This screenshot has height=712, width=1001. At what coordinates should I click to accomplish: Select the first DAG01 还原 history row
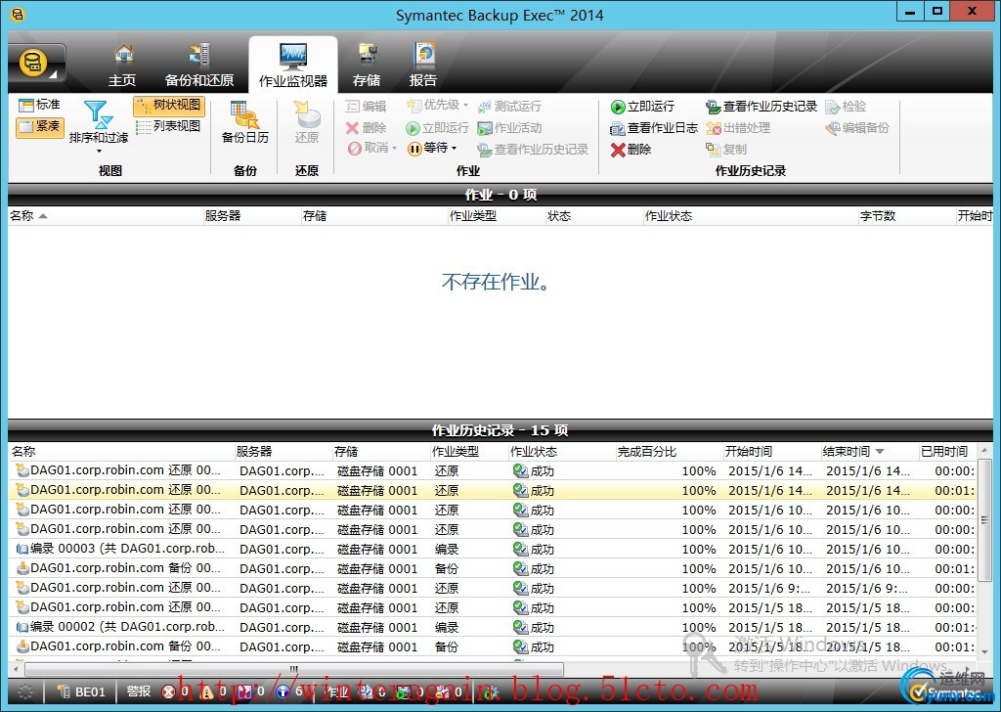tap(493, 470)
